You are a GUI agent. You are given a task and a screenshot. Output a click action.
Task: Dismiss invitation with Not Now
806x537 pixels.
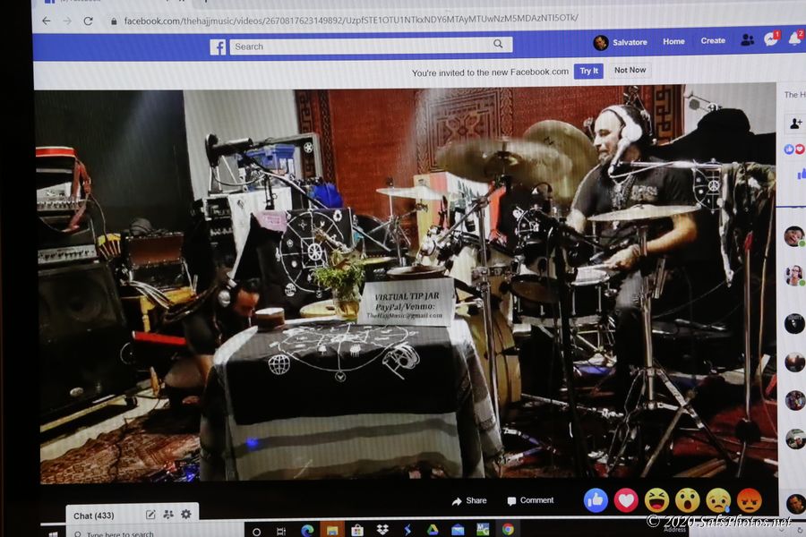[x=630, y=70]
